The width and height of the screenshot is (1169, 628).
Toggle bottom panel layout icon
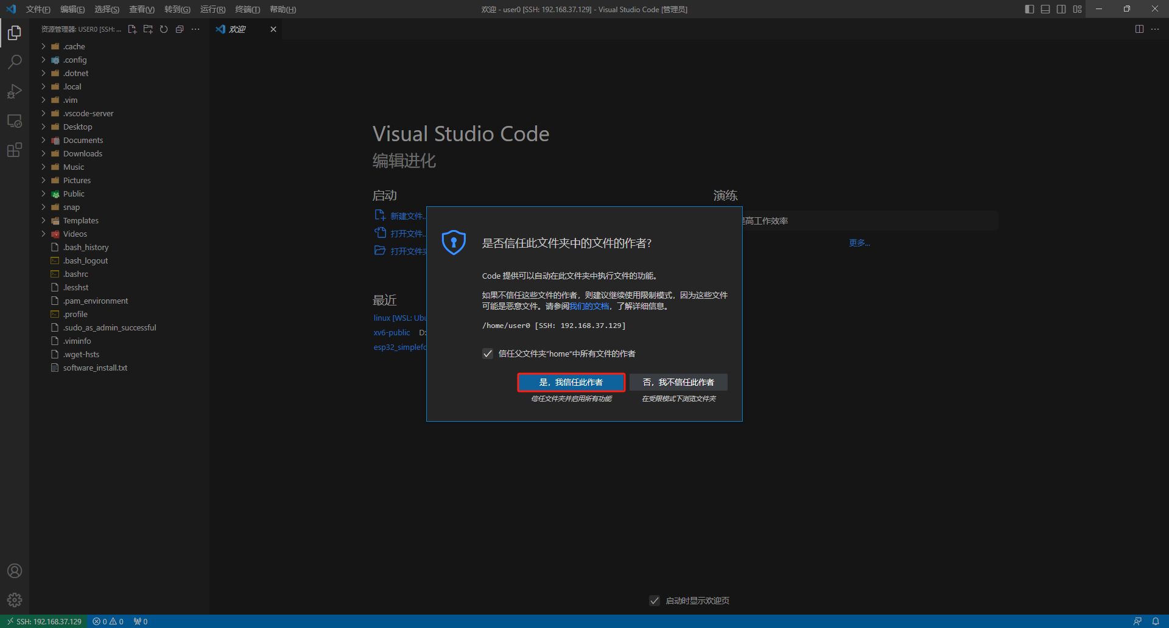point(1045,9)
